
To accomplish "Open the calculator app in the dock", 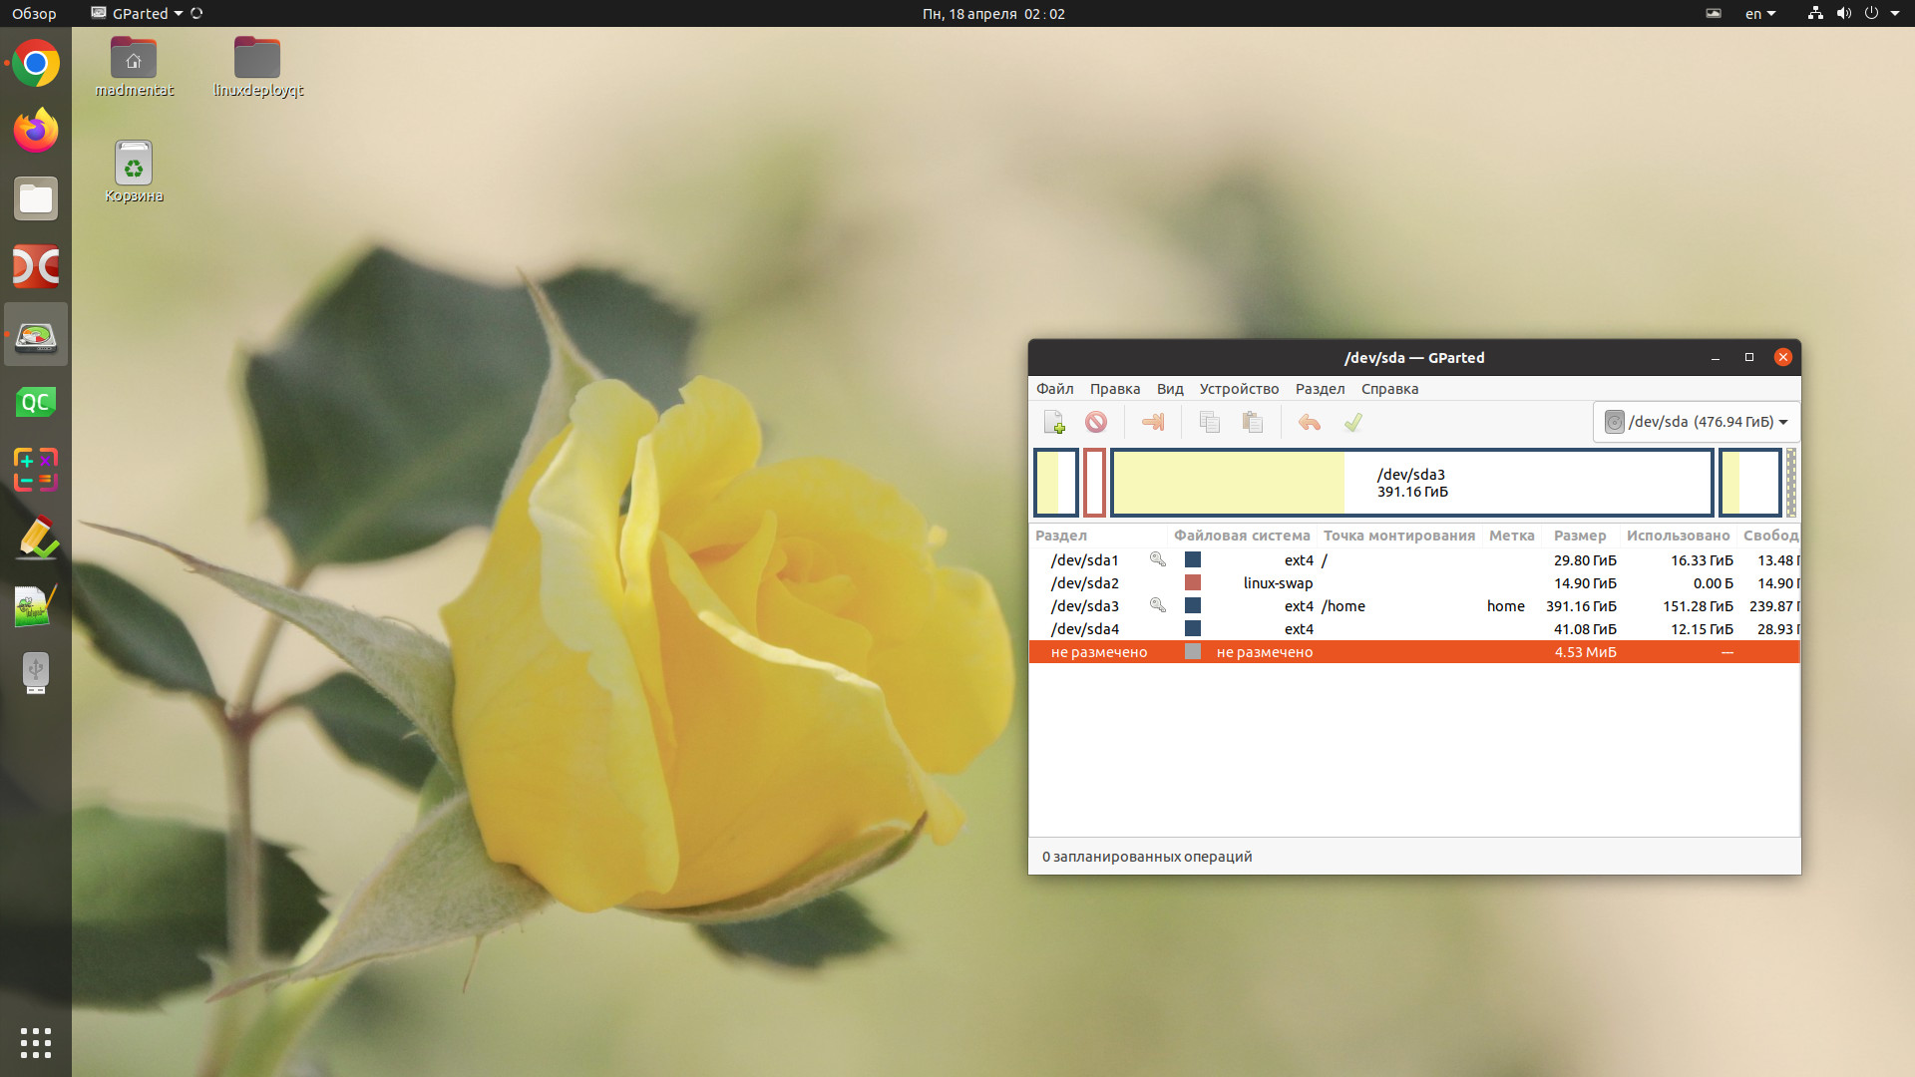I will click(36, 470).
